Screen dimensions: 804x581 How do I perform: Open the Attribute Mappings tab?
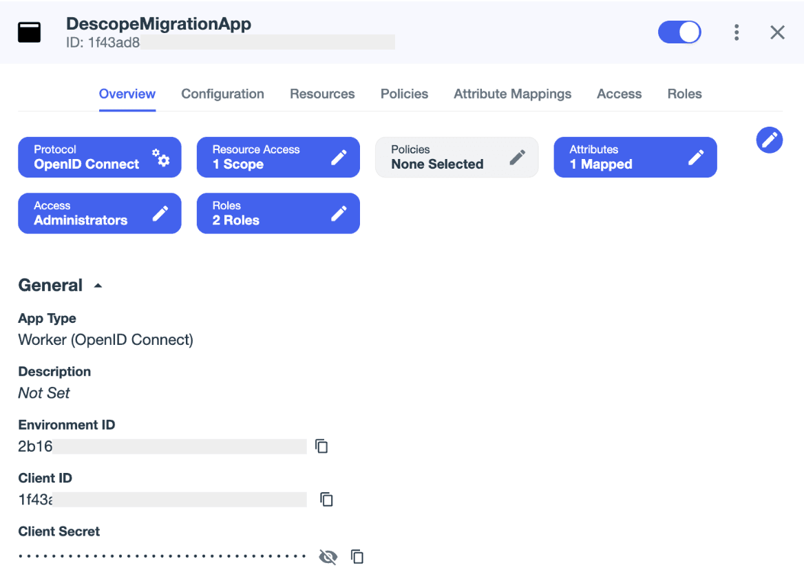tap(512, 94)
